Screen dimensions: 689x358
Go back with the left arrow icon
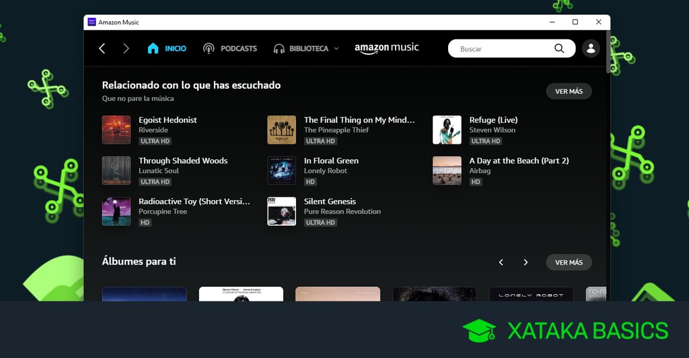point(102,48)
